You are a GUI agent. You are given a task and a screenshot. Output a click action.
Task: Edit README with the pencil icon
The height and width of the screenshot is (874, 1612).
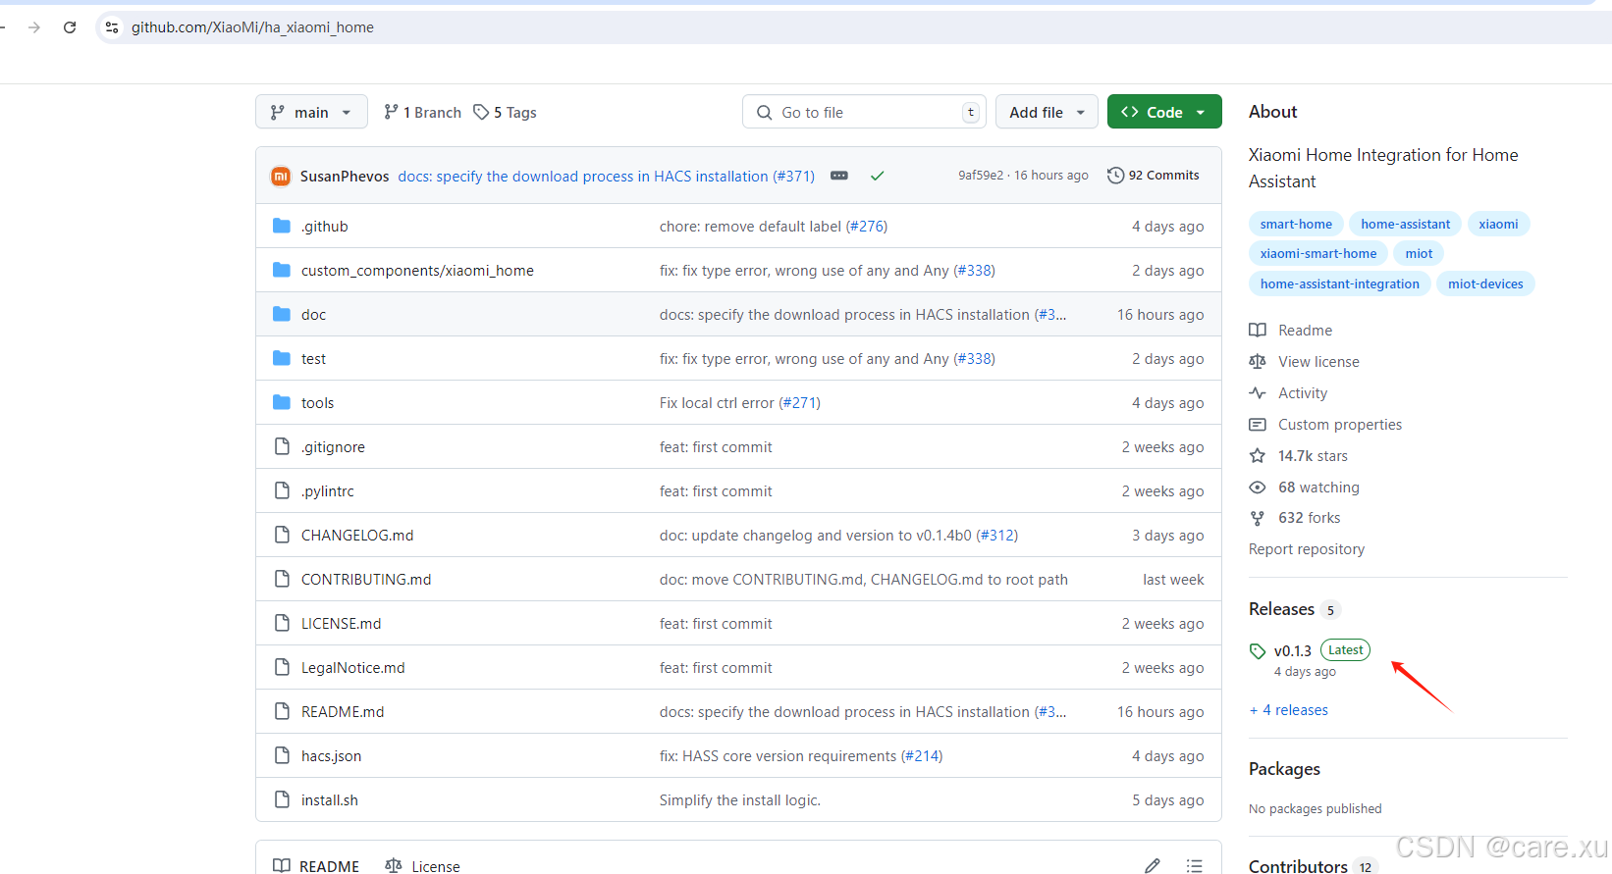tap(1153, 866)
